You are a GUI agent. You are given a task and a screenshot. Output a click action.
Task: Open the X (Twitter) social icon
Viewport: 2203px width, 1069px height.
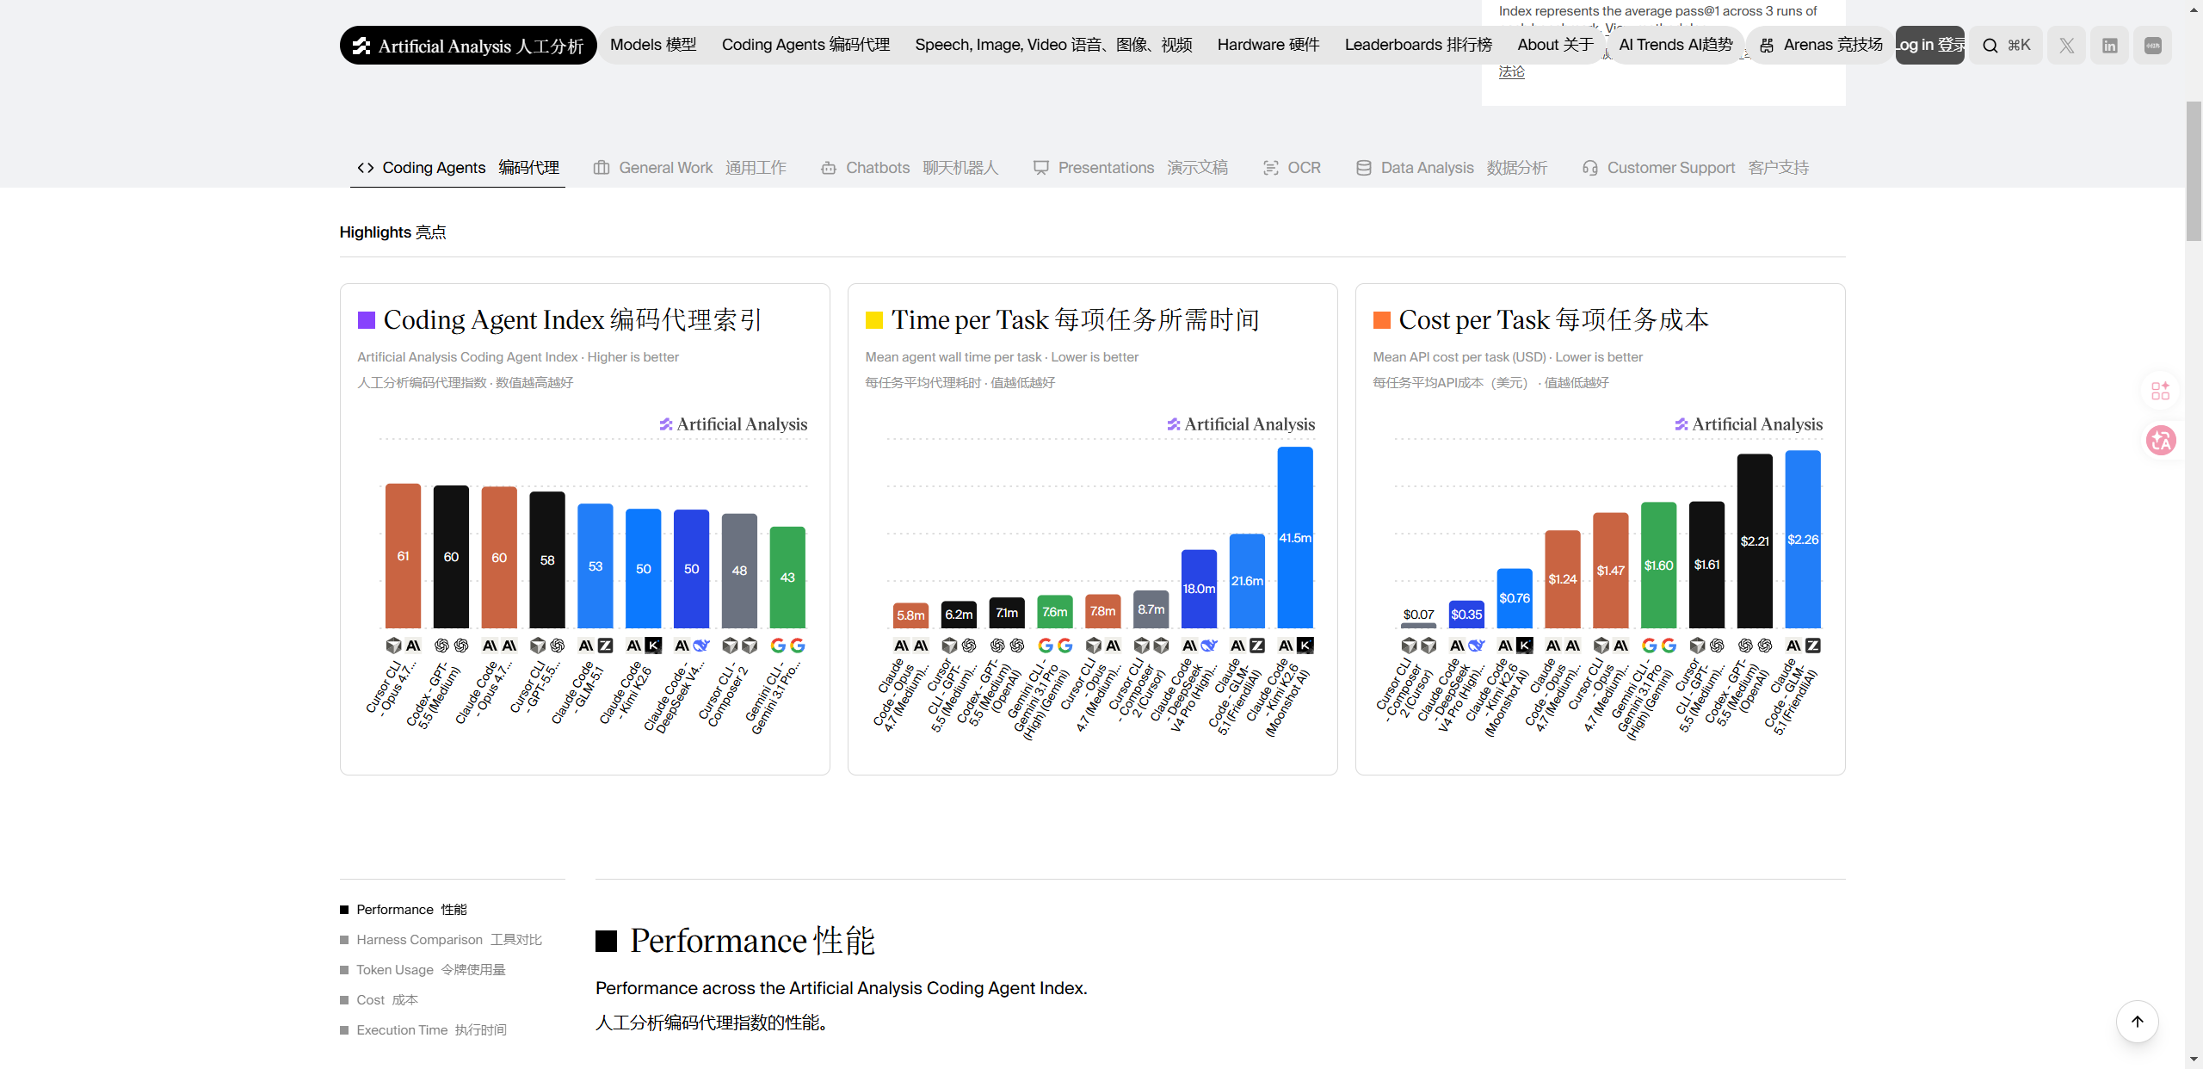coord(2066,46)
